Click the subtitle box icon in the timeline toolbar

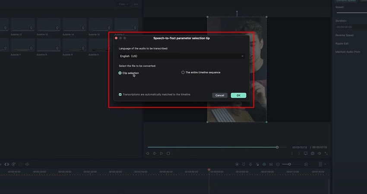point(271,164)
